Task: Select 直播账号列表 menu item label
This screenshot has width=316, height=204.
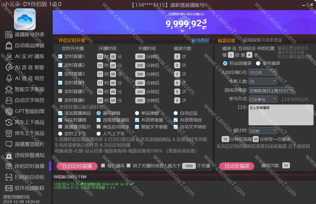Action: coord(29,35)
